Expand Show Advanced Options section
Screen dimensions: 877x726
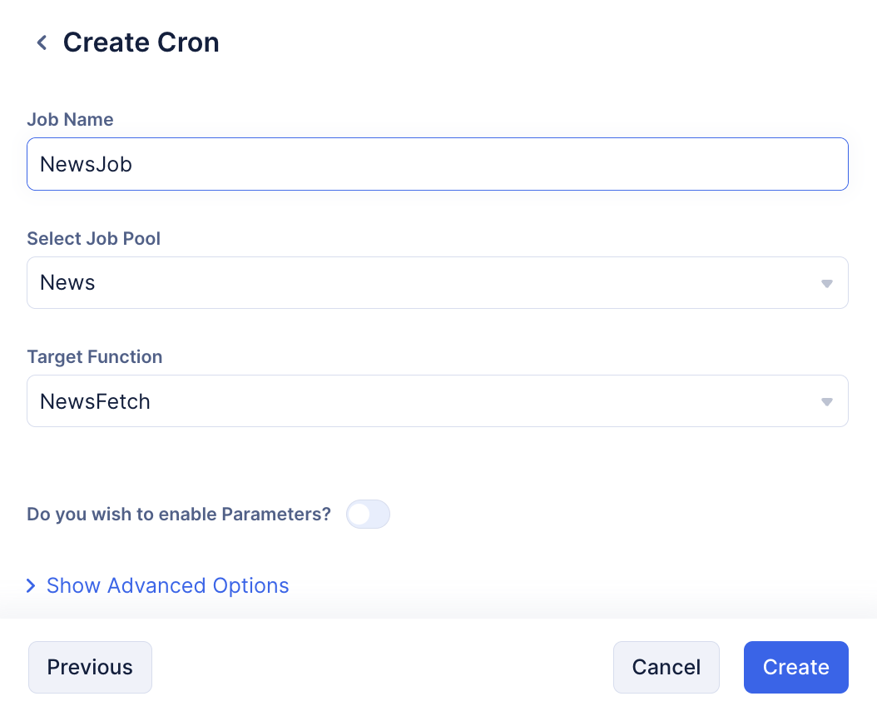click(x=167, y=585)
